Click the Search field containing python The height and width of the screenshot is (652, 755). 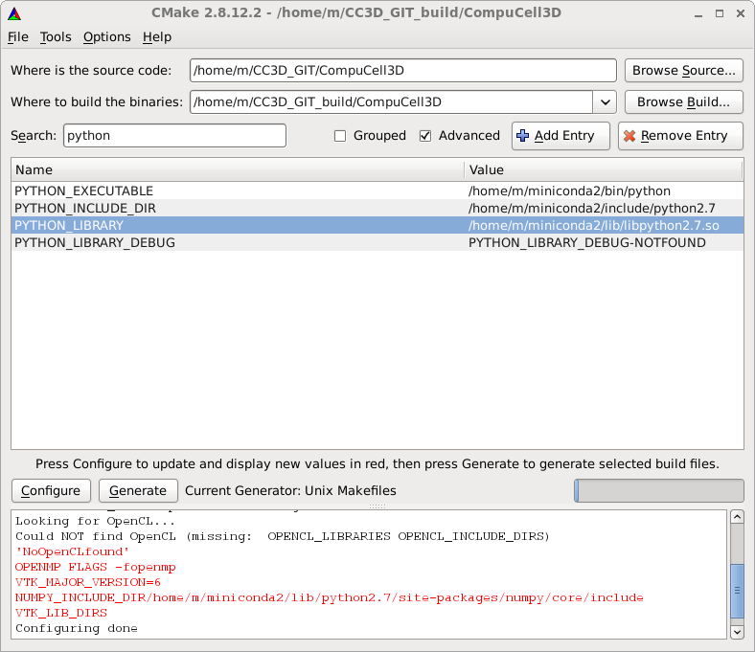coord(174,136)
